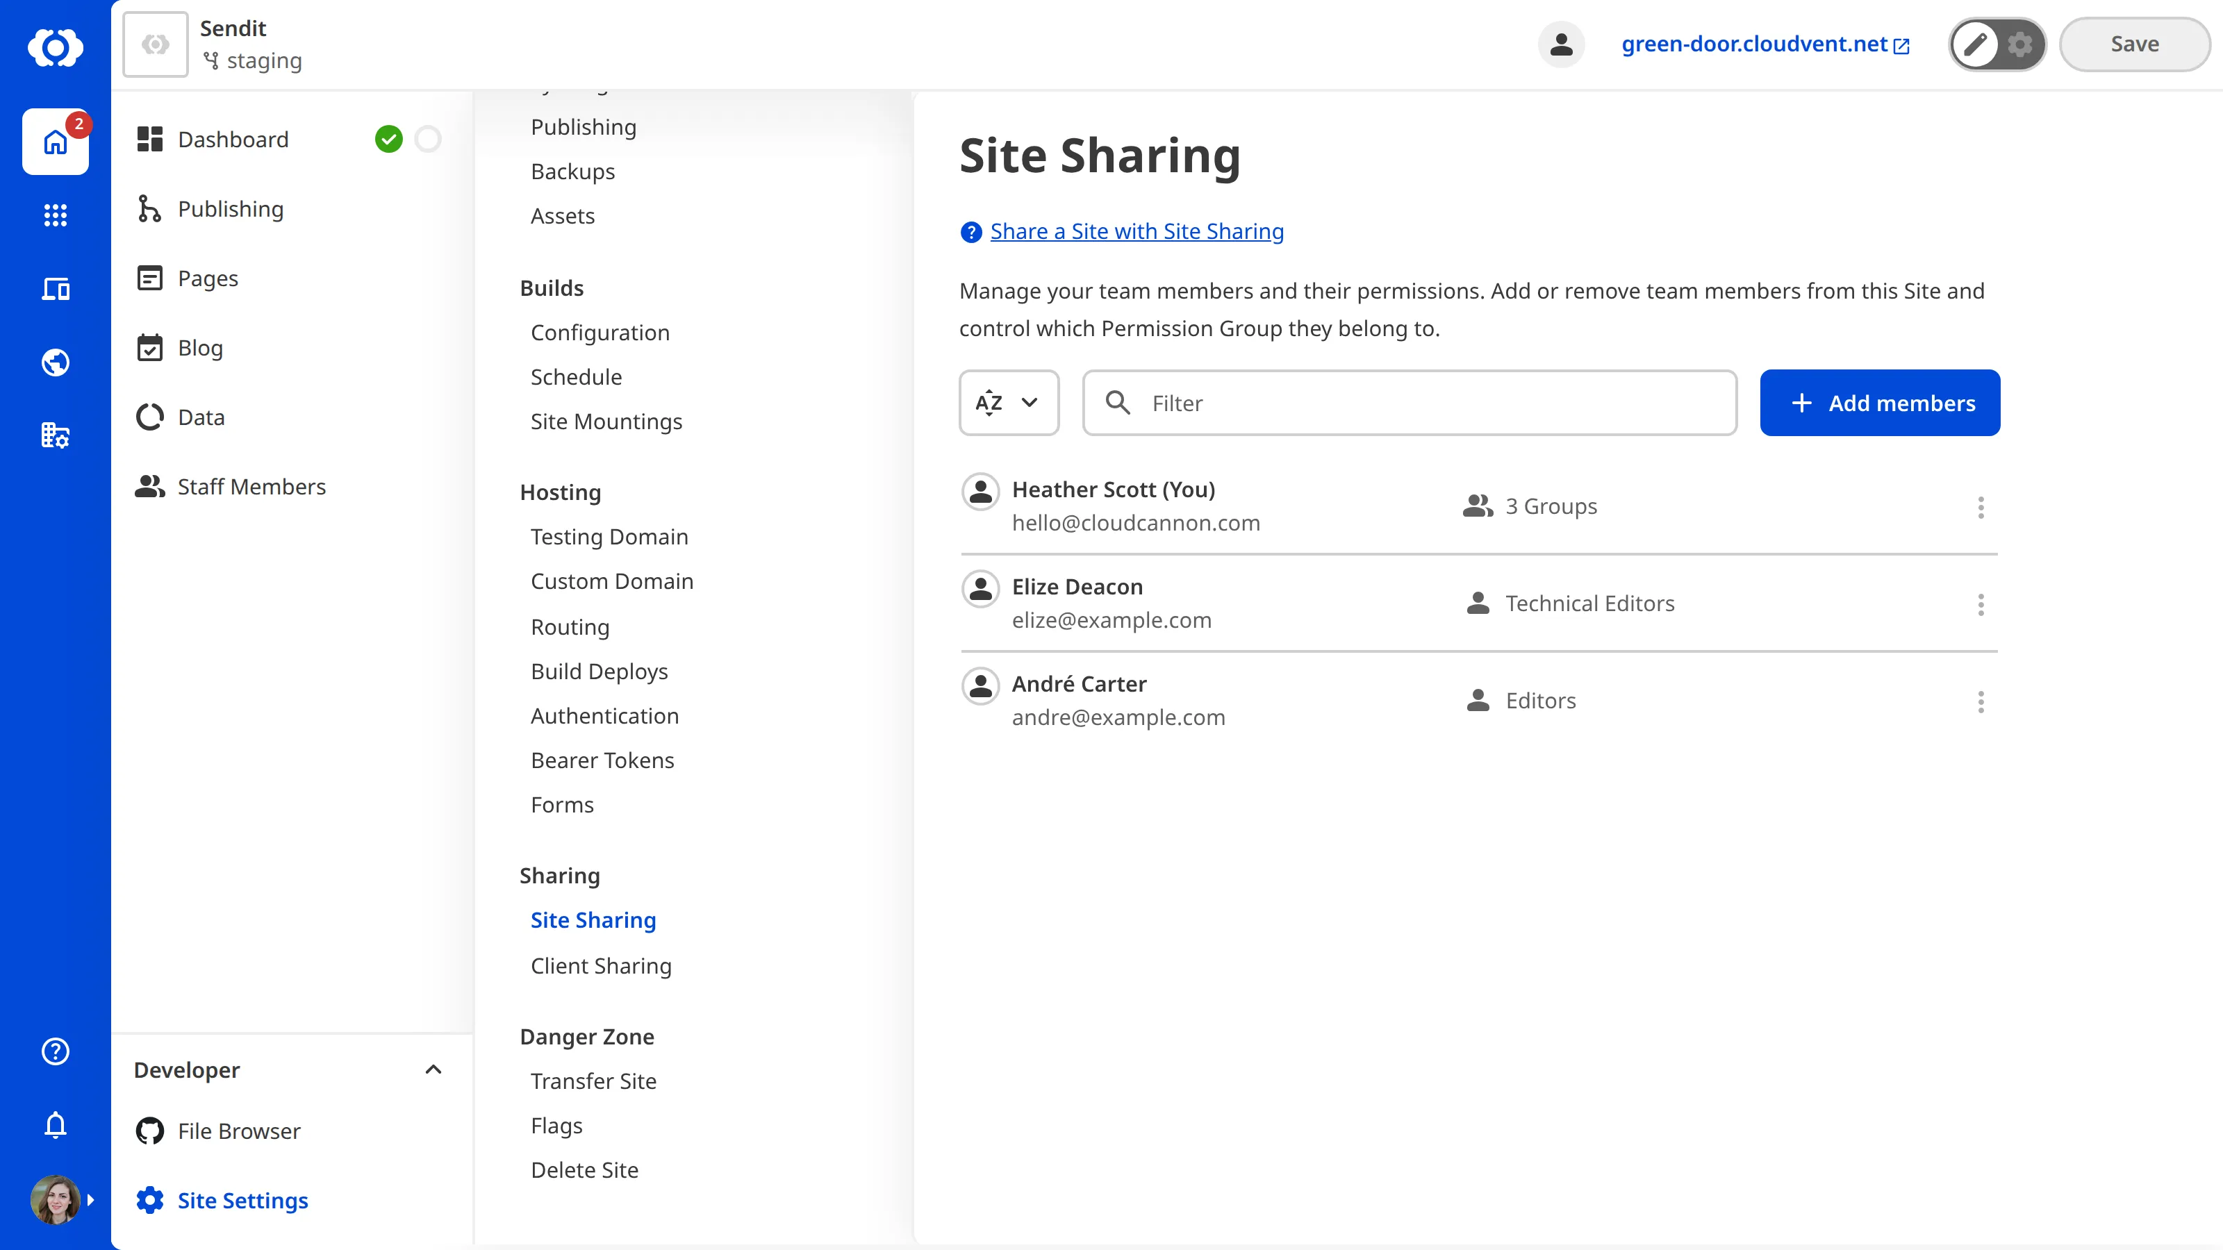The image size is (2223, 1250).
Task: Open Client Sharing settings
Action: point(601,966)
